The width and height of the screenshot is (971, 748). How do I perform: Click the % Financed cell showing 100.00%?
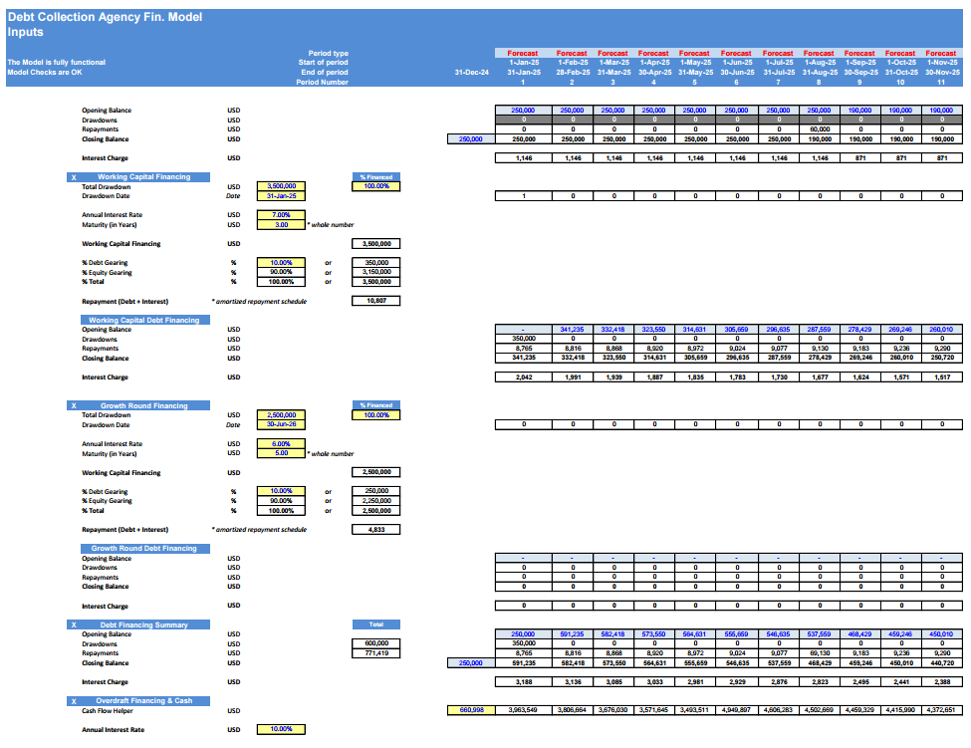pos(377,186)
